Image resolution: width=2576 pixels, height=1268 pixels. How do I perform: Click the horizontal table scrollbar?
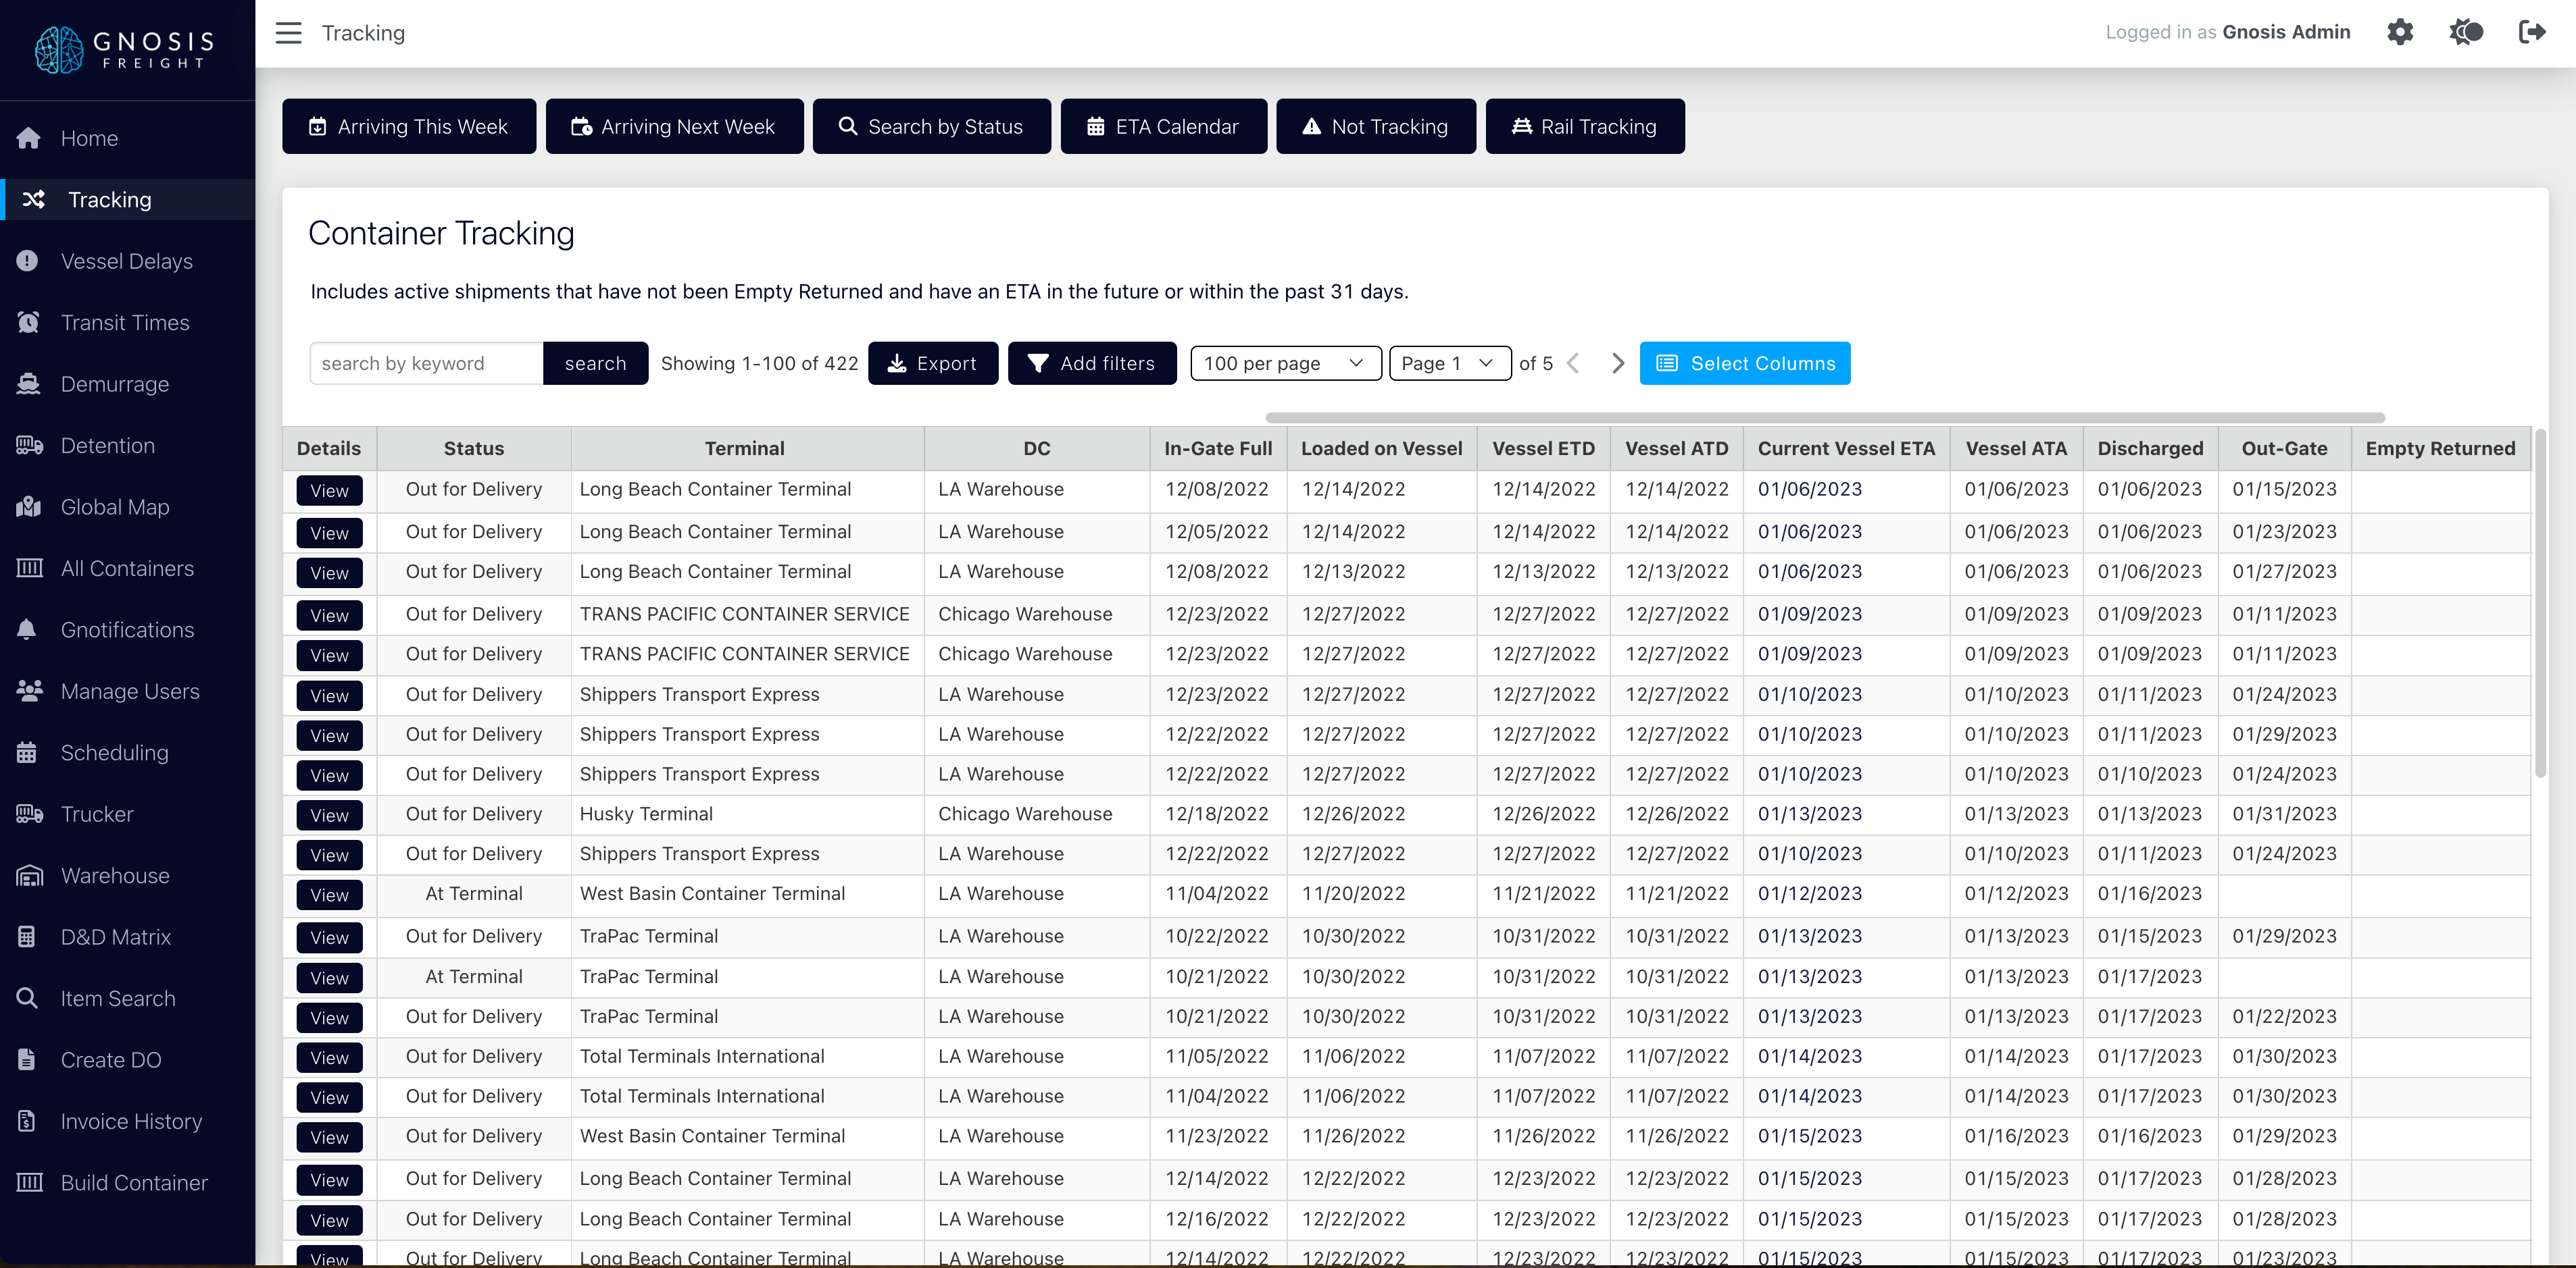pos(1824,418)
